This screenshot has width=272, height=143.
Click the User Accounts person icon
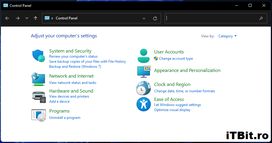143,56
